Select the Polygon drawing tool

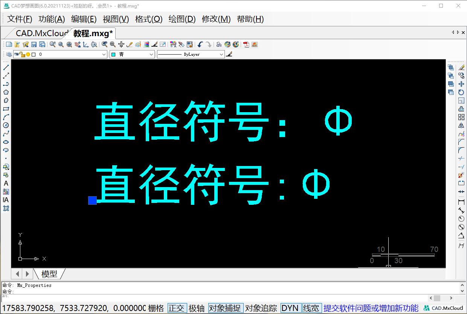pyautogui.click(x=5, y=92)
